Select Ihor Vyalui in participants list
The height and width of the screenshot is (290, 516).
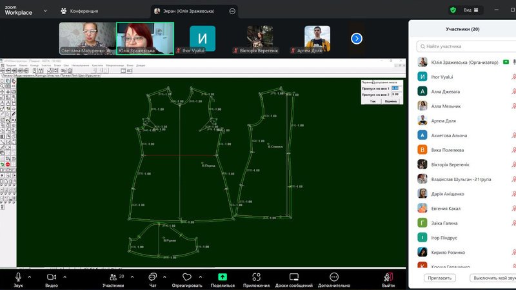click(444, 76)
